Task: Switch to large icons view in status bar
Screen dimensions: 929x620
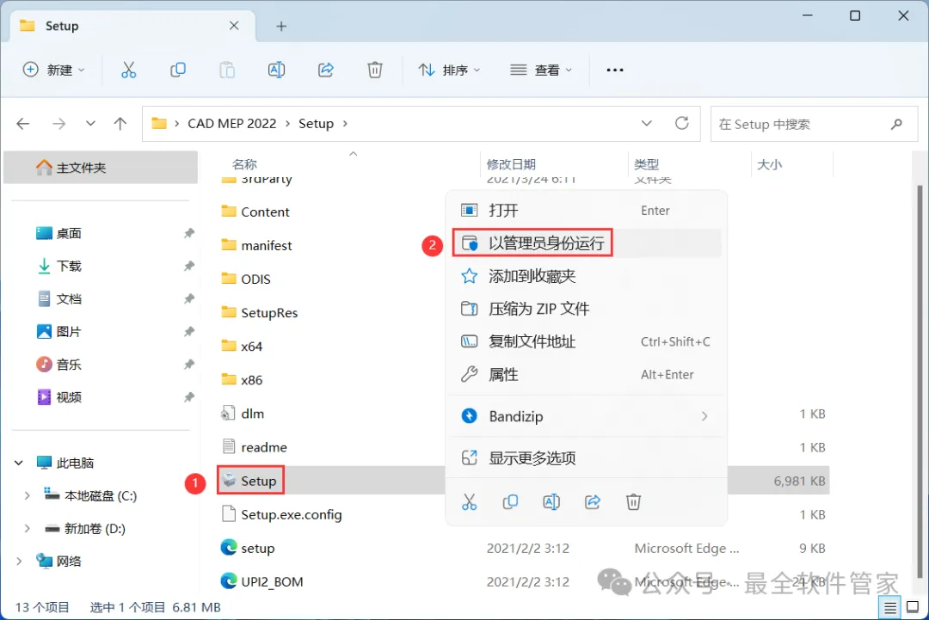Action: [x=913, y=608]
